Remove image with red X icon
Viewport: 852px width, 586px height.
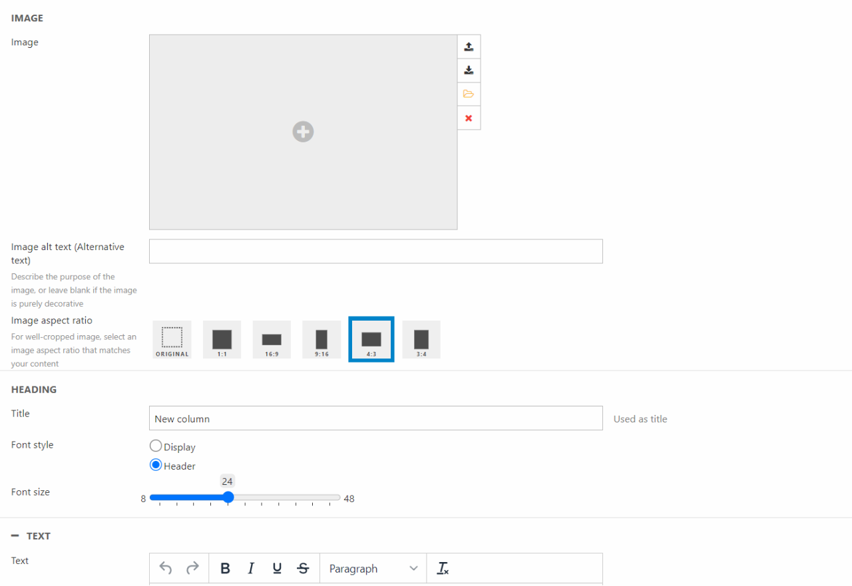tap(469, 118)
